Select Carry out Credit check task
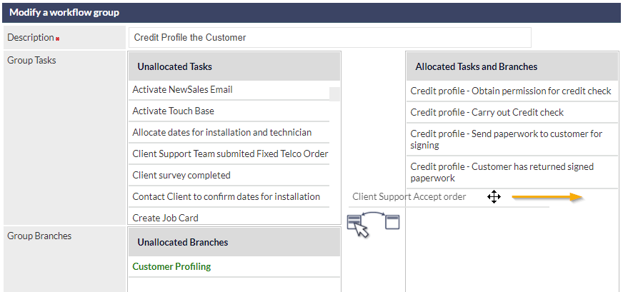The height and width of the screenshot is (292, 623). tap(512, 112)
